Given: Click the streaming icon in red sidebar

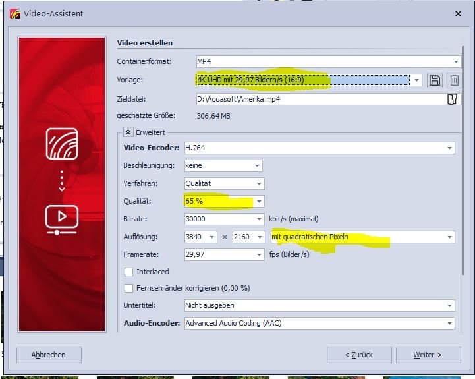Looking at the screenshot, I should click(x=62, y=144).
